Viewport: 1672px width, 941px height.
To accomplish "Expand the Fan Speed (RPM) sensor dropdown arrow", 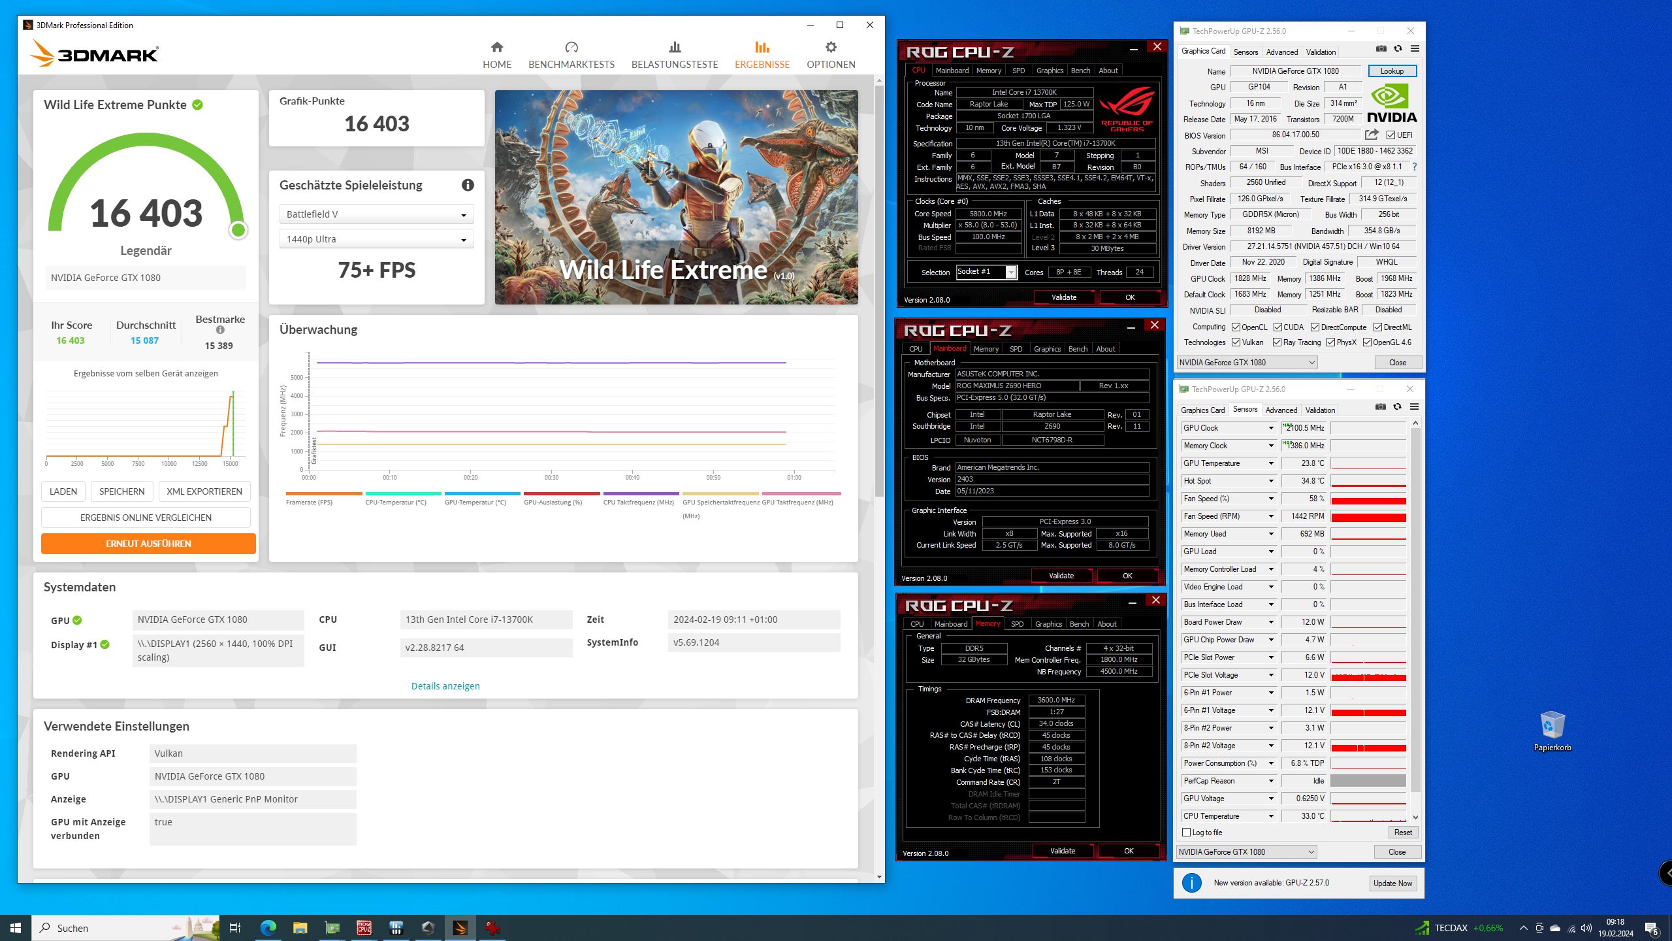I will 1271,516.
